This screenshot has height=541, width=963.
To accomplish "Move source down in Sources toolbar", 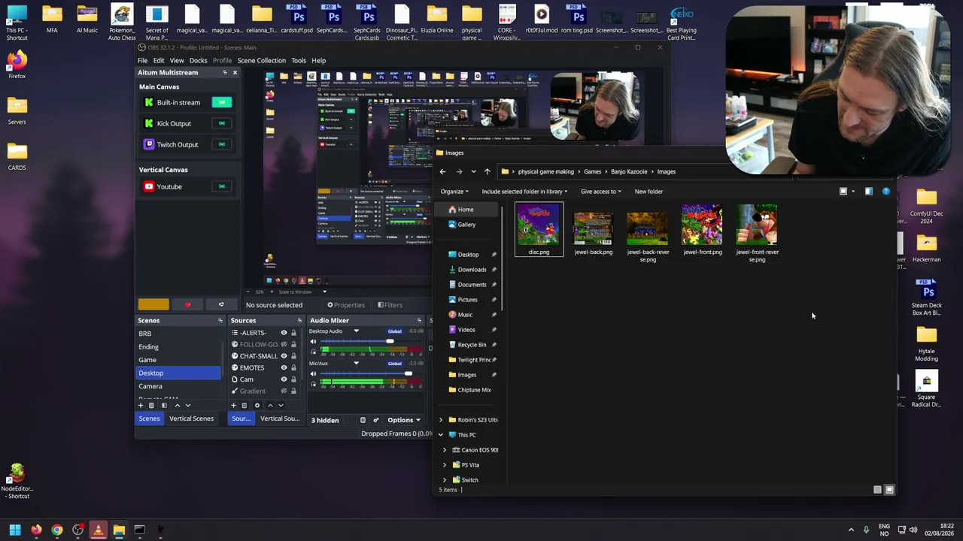I will [x=281, y=406].
